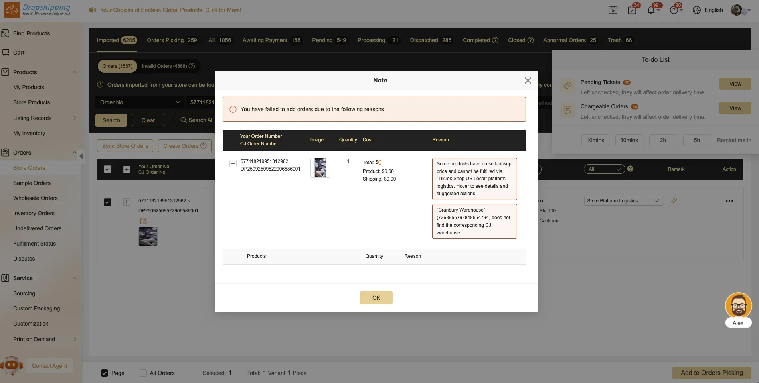
Task: Check the All Orders checkbox
Action: point(143,373)
